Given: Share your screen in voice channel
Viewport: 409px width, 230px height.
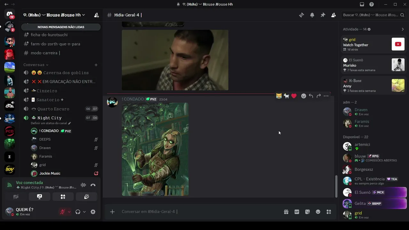Looking at the screenshot, I should tap(40, 197).
